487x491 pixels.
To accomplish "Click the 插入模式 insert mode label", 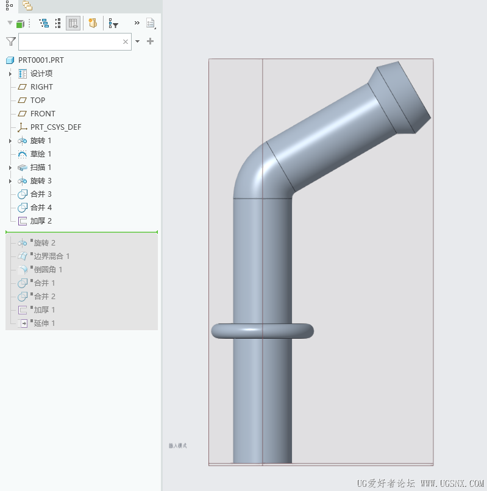I will (x=178, y=445).
